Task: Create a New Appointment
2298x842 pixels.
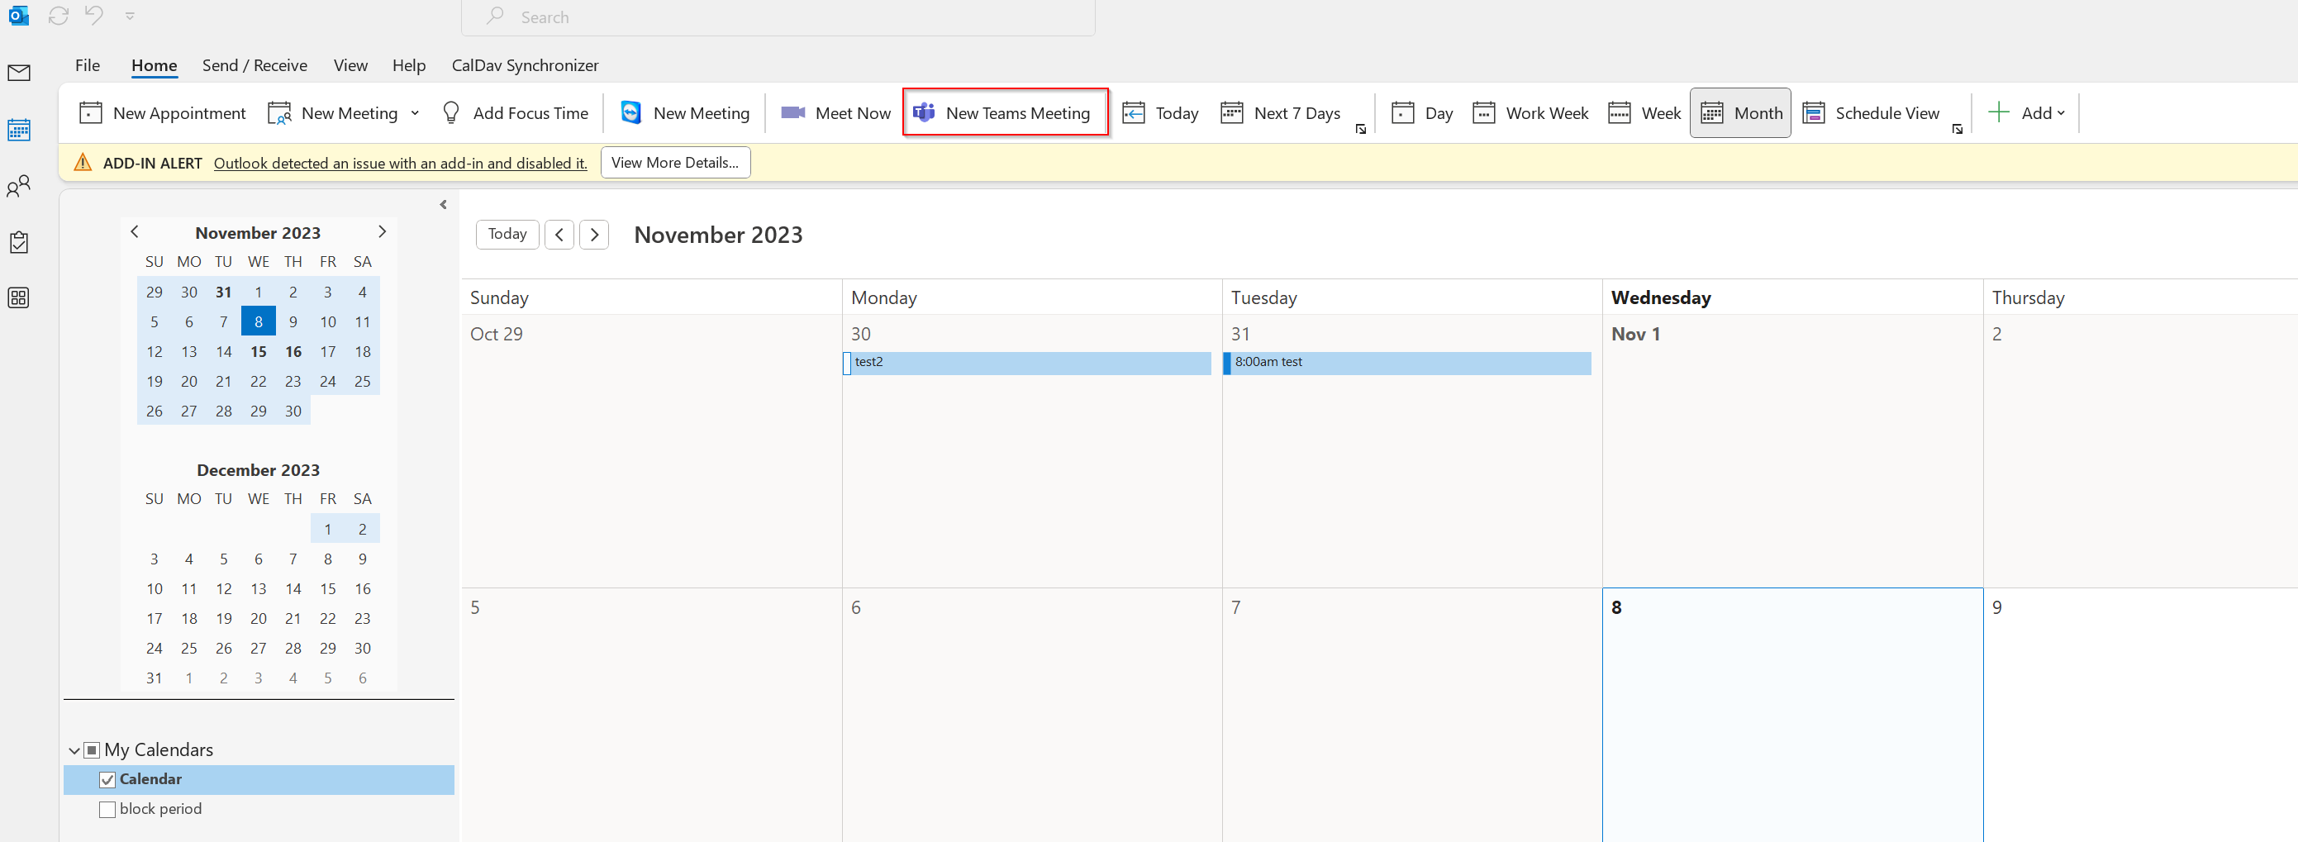Action: click(x=162, y=113)
